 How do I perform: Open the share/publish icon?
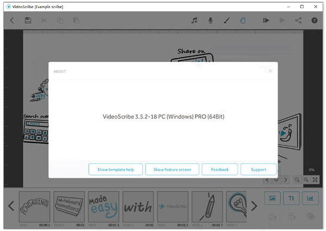298,20
